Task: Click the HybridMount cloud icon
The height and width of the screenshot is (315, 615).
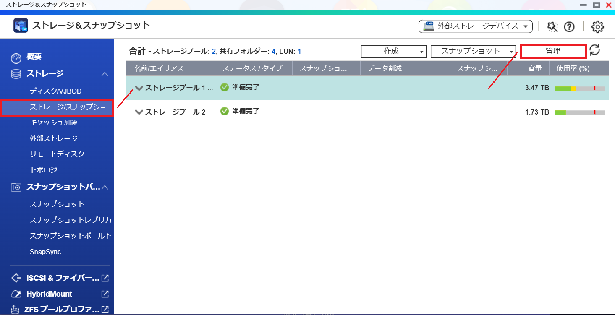Action: pyautogui.click(x=16, y=294)
